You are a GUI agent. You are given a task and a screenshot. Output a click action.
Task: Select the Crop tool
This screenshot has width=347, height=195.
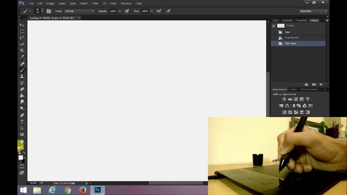tap(22, 50)
